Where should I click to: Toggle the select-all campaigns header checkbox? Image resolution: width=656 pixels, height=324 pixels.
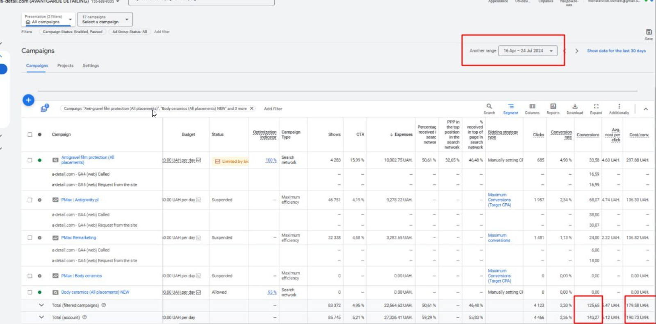pos(30,135)
